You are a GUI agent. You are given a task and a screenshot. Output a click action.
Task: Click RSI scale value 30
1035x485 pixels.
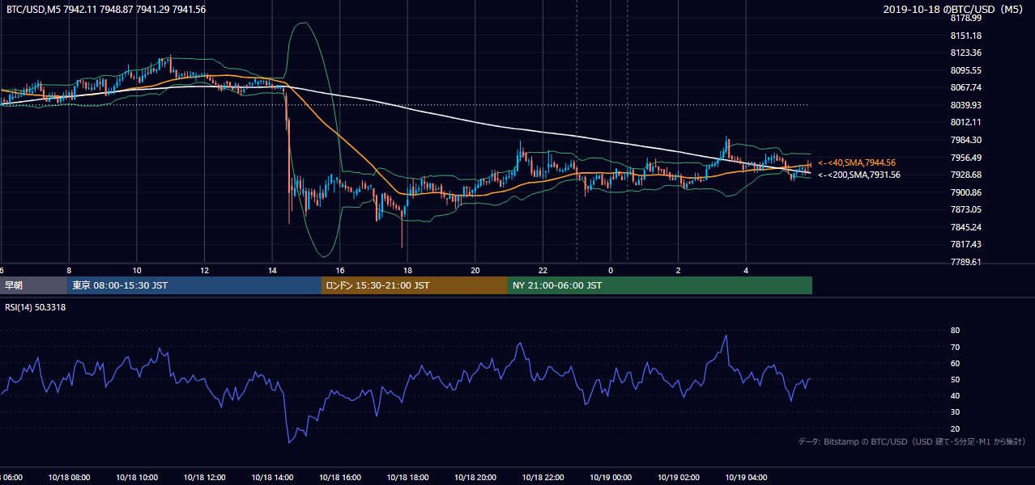coord(956,412)
